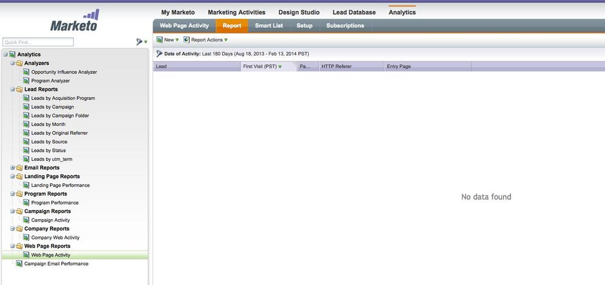The width and height of the screenshot is (605, 285).
Task: Click the Program Analyzer report icon
Action: [x=26, y=80]
